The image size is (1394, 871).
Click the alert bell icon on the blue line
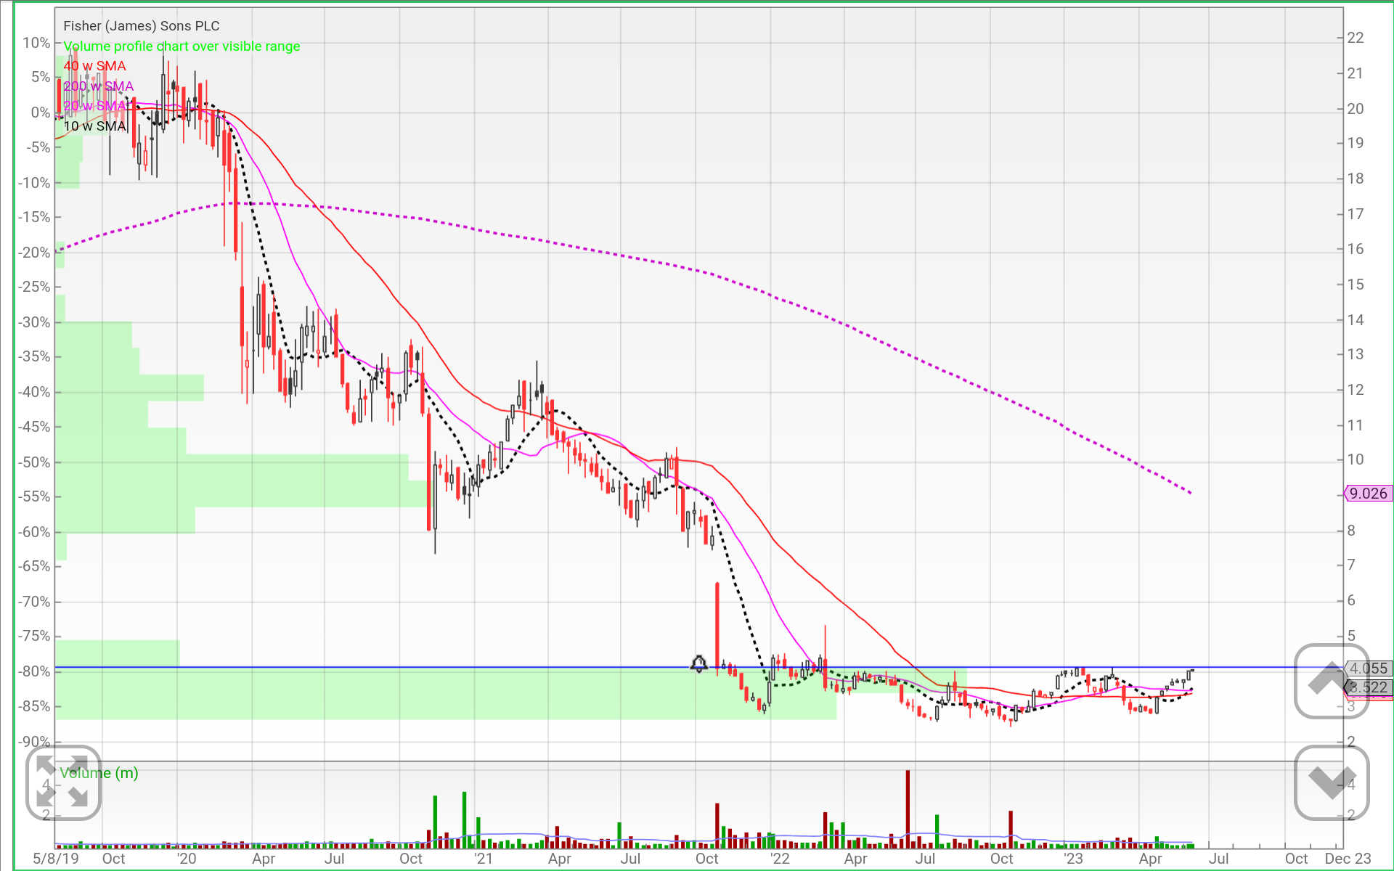click(698, 663)
